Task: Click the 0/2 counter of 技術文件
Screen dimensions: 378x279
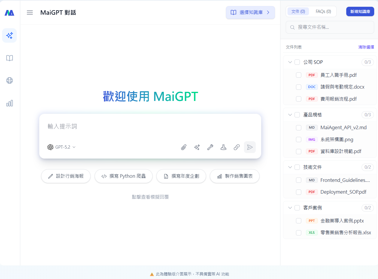Action: pos(368,167)
